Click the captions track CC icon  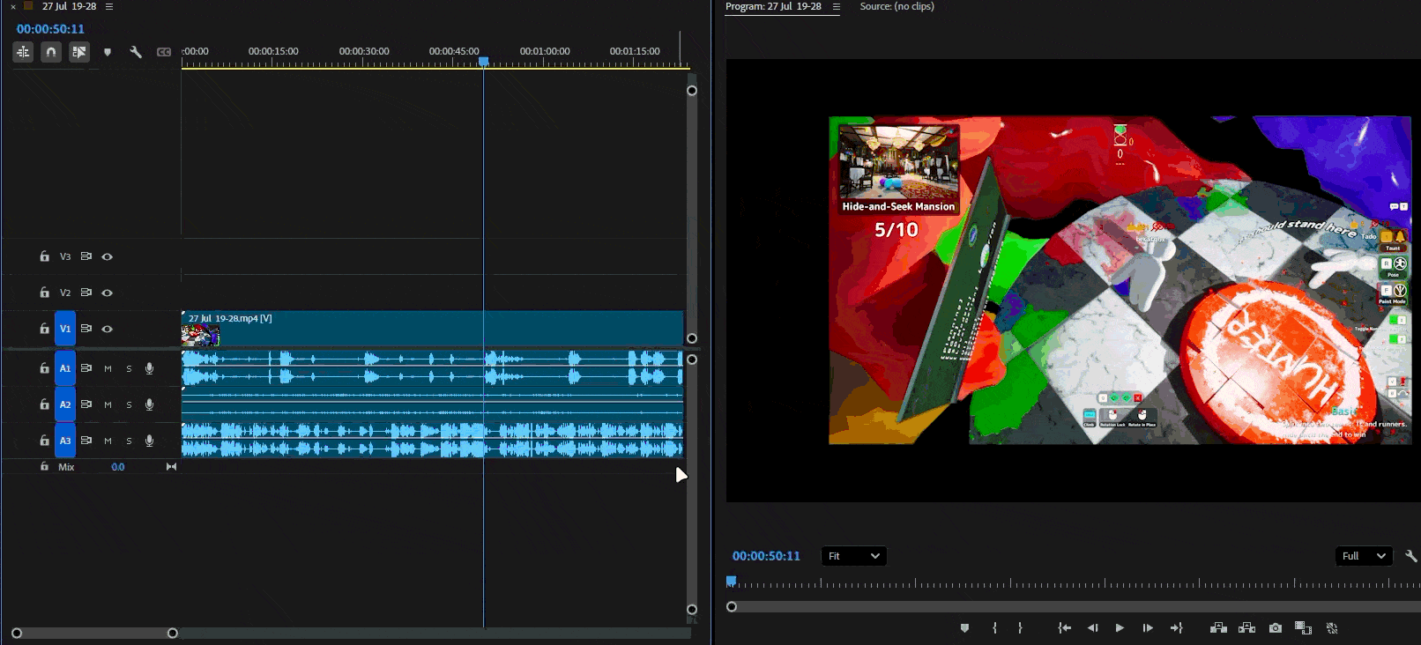tap(164, 52)
